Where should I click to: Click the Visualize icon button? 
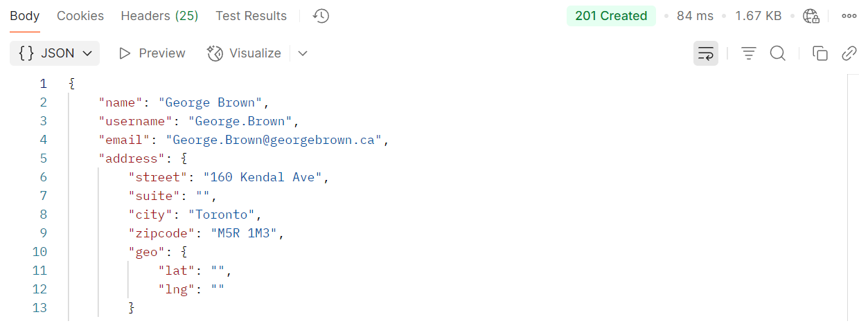coord(244,53)
